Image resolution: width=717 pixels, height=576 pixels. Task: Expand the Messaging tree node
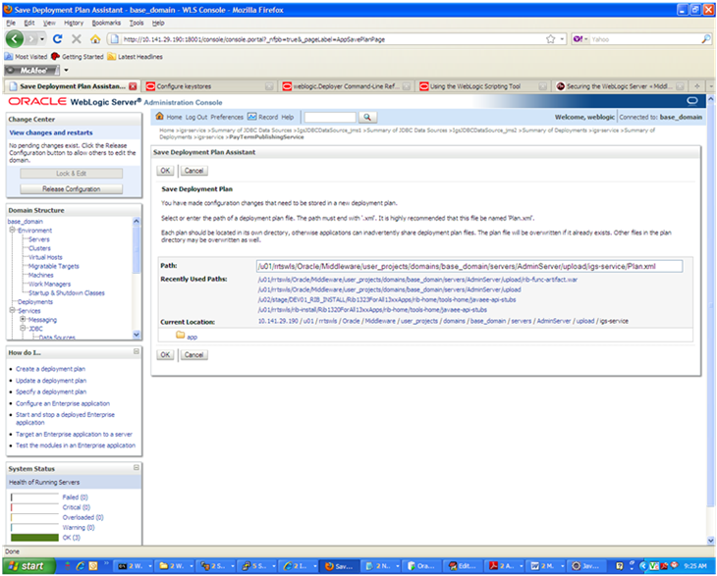tap(23, 319)
